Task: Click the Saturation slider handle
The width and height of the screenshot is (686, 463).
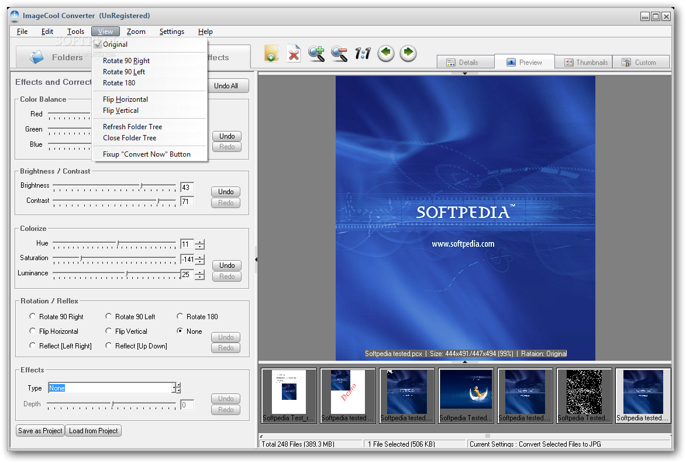Action: pos(81,258)
